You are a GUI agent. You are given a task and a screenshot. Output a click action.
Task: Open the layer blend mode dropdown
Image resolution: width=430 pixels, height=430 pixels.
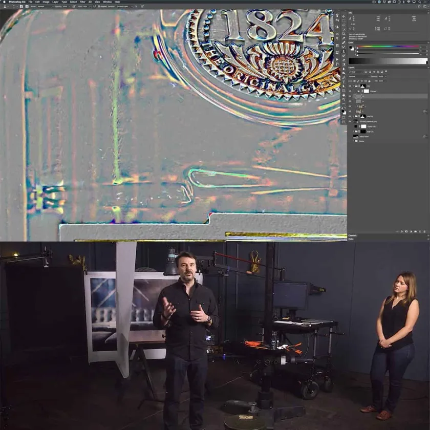pyautogui.click(x=359, y=76)
